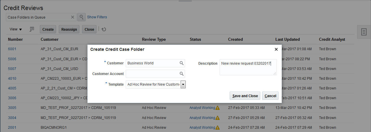The height and width of the screenshot is (132, 371).
Task: Close the Create Credit Case Folder dialog
Action: coord(276,49)
